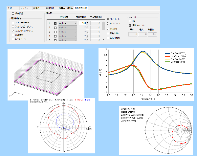The width and height of the screenshot is (197, 156).
Task: Toggle the 入力アドミッタンス checkbox
Action: [x=13, y=31]
